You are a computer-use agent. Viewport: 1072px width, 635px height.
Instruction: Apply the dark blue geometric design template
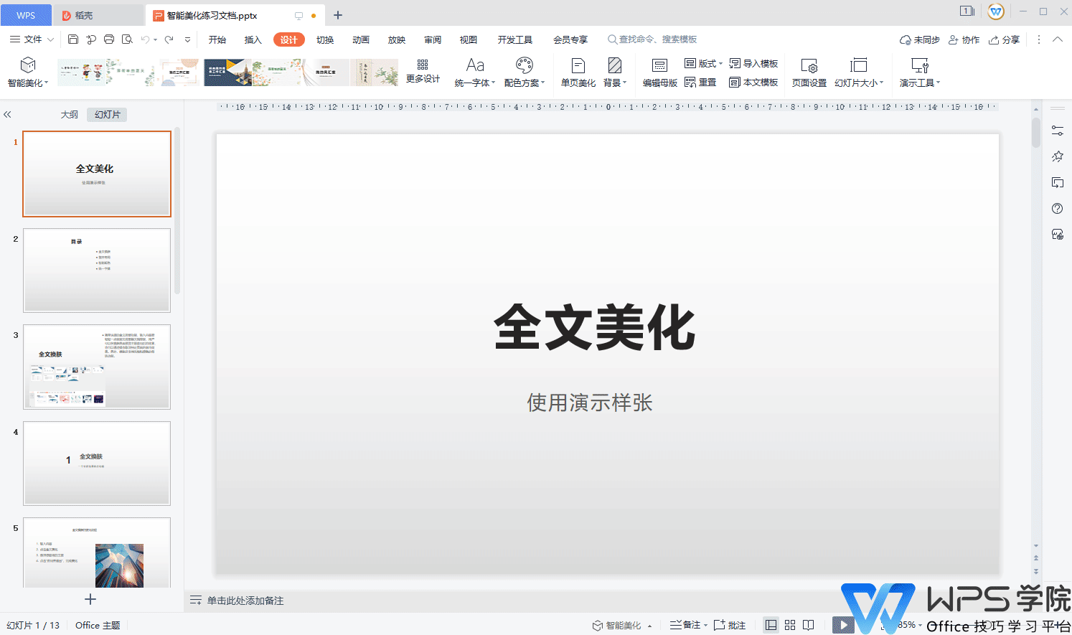pyautogui.click(x=227, y=72)
